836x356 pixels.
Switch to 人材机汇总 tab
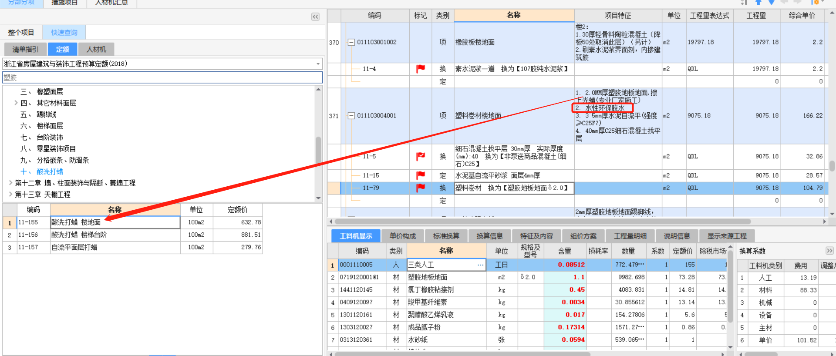[x=112, y=3]
